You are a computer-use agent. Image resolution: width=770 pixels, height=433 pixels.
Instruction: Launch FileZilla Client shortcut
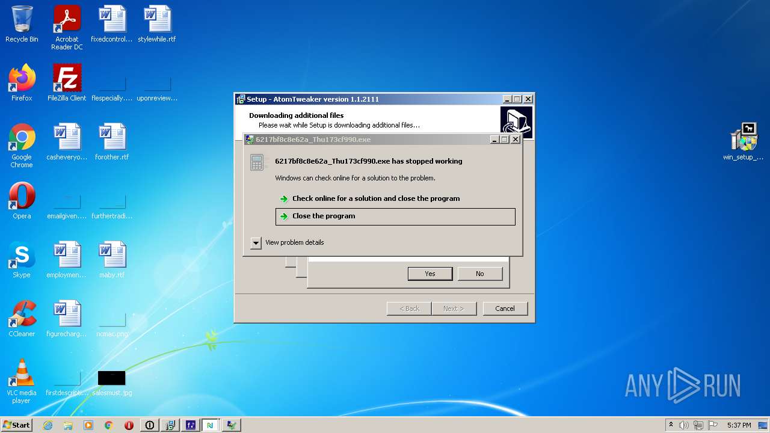pyautogui.click(x=67, y=83)
